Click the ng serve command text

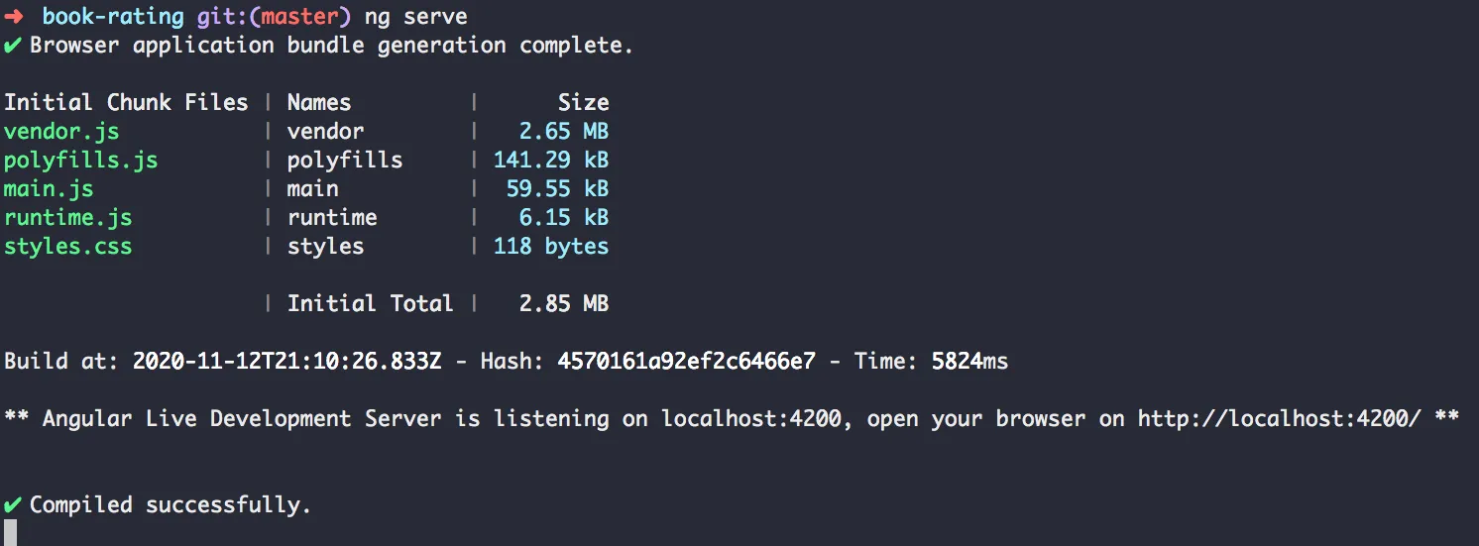[415, 17]
